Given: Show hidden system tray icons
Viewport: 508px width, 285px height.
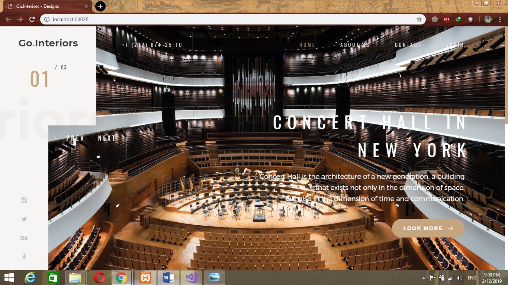Looking at the screenshot, I should pos(424,278).
